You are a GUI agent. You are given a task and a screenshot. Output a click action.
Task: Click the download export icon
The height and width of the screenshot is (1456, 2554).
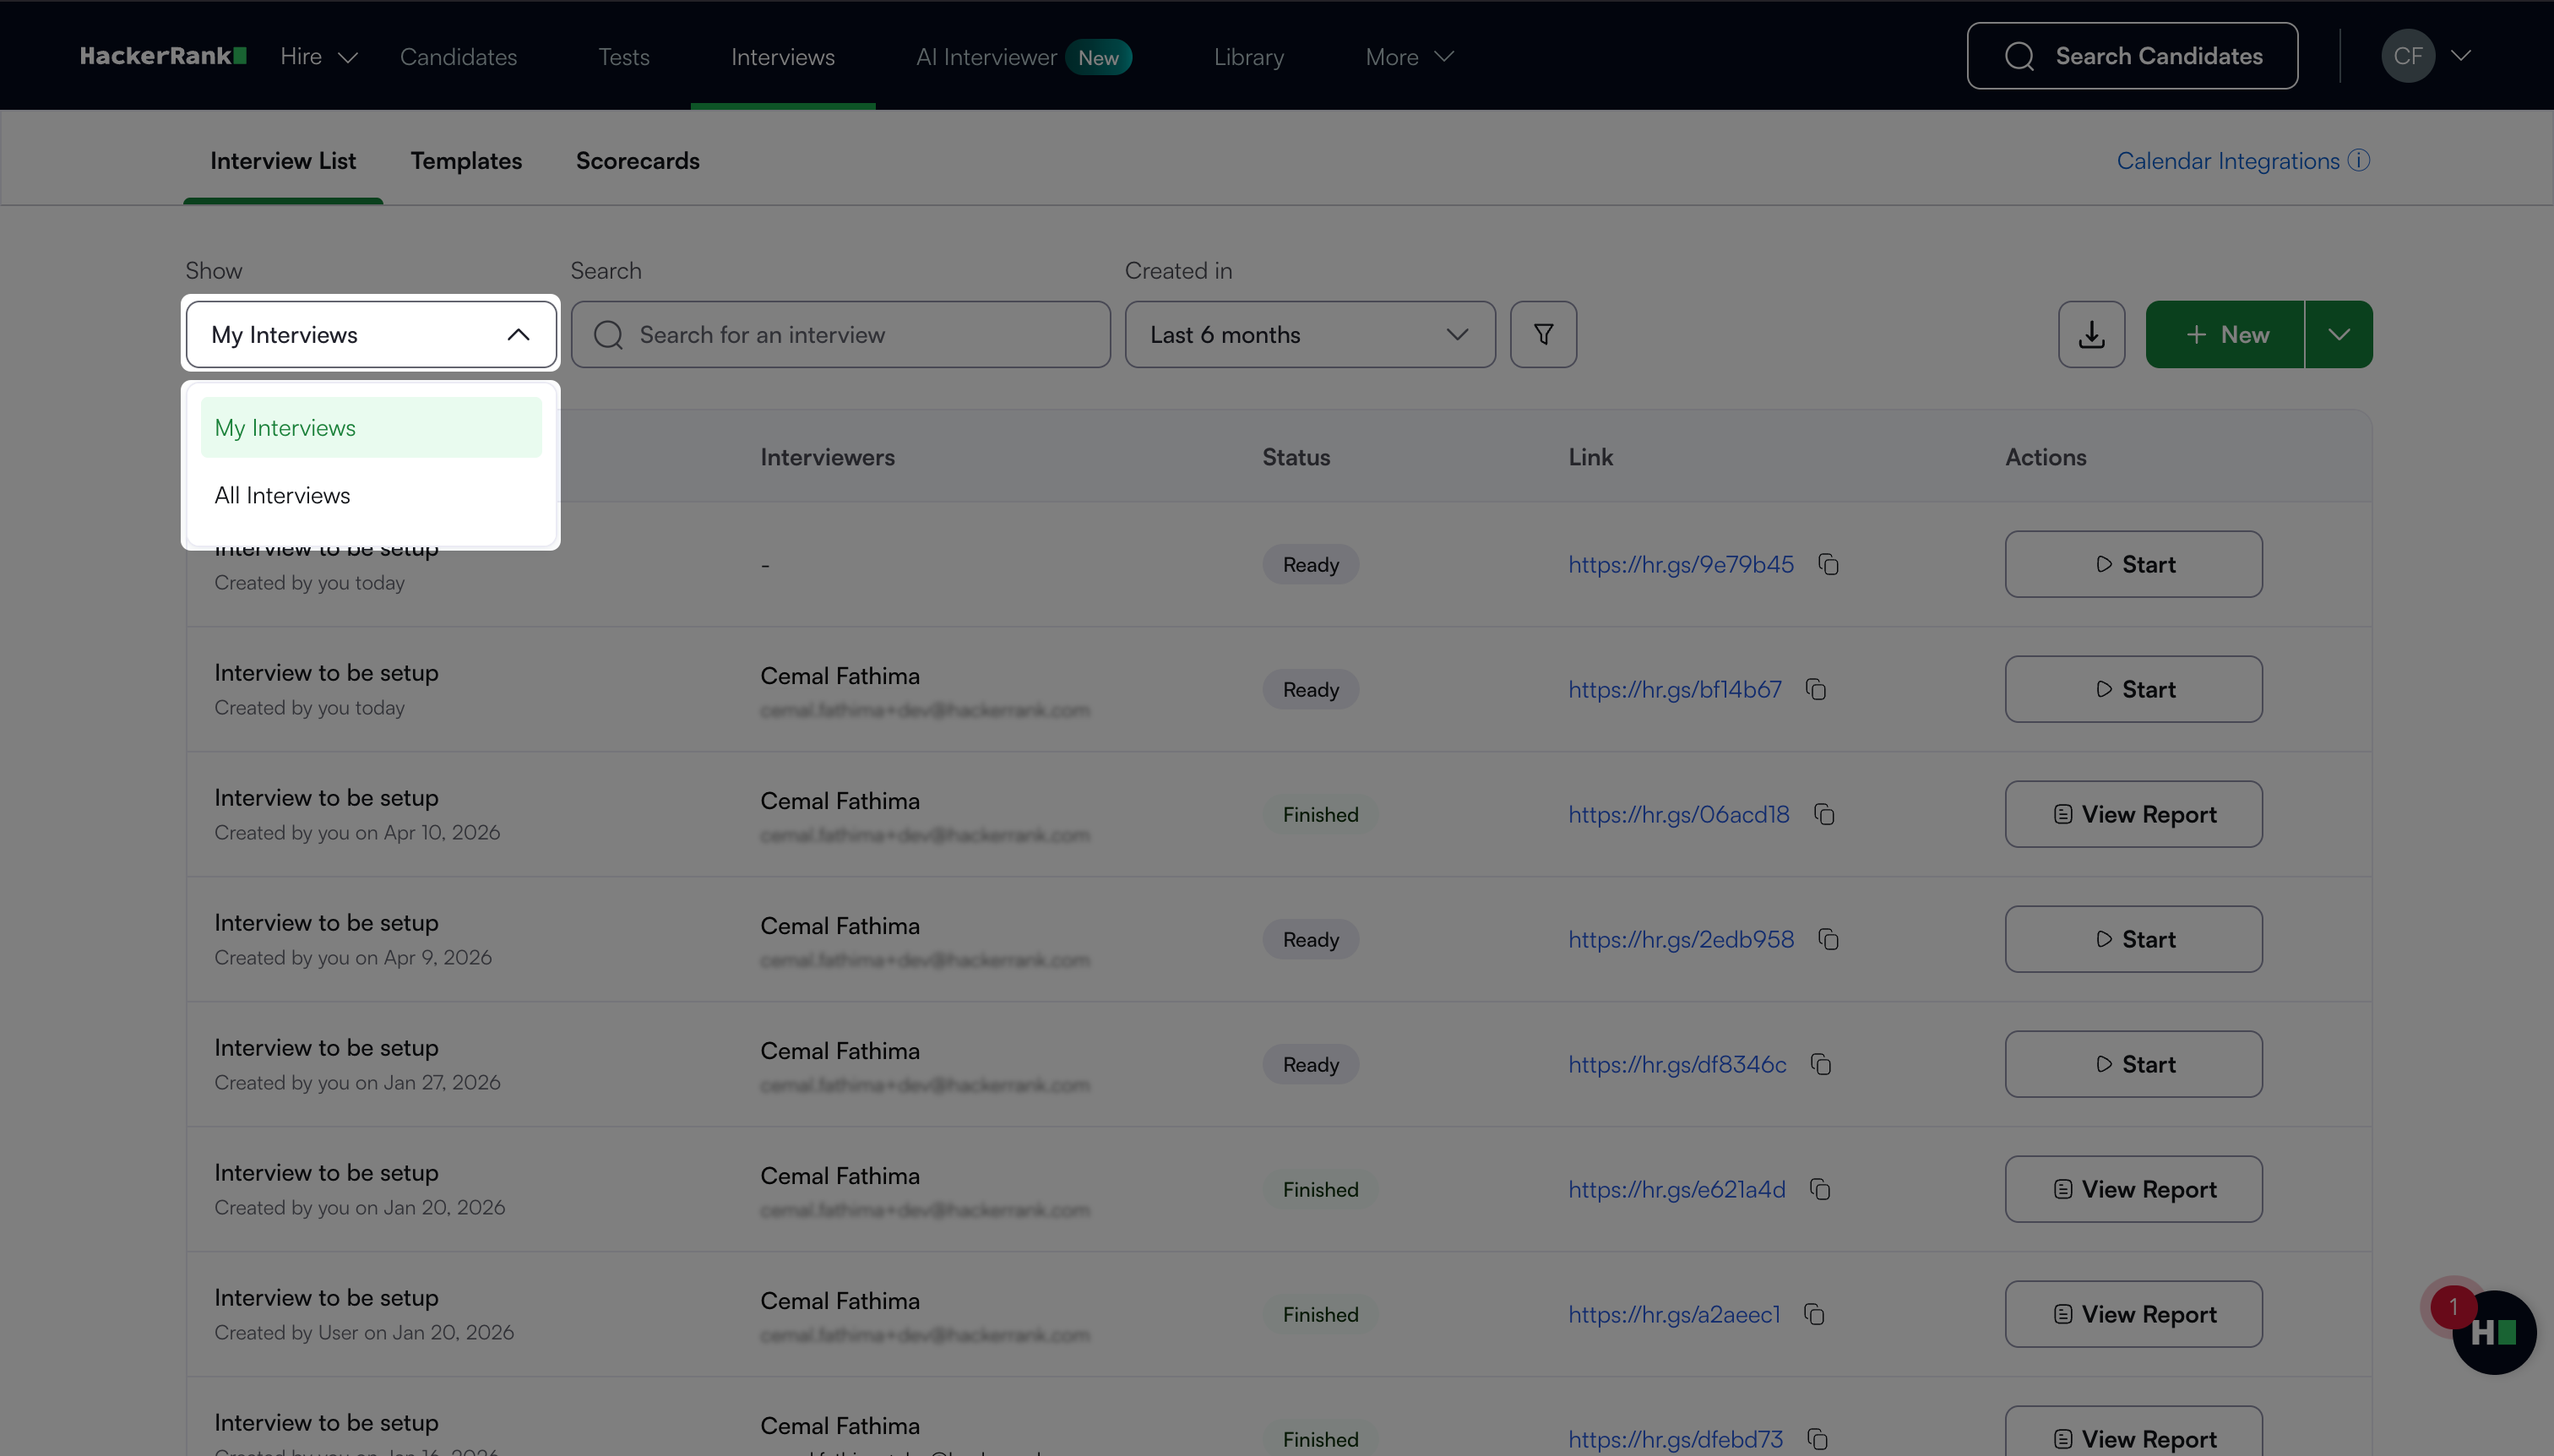pos(2091,334)
